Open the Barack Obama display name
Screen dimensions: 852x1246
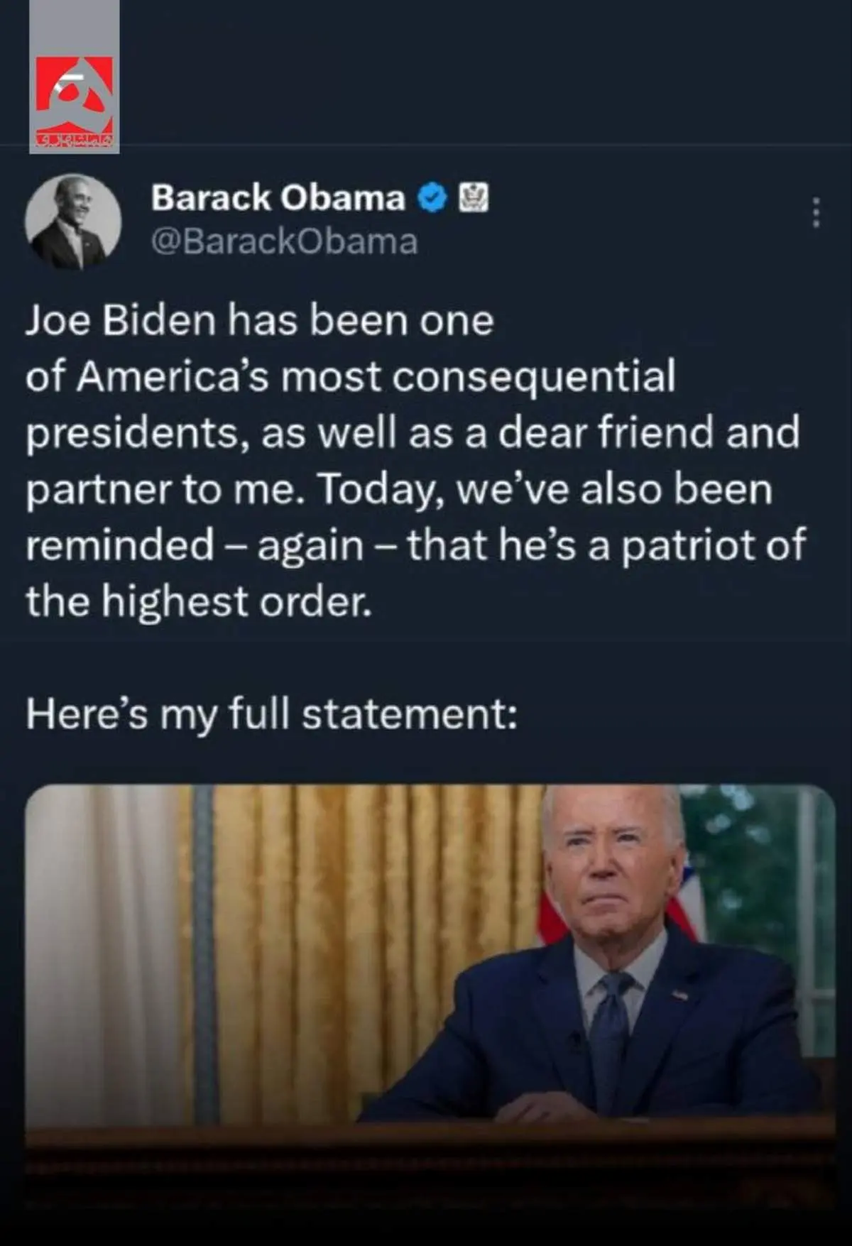tap(278, 197)
